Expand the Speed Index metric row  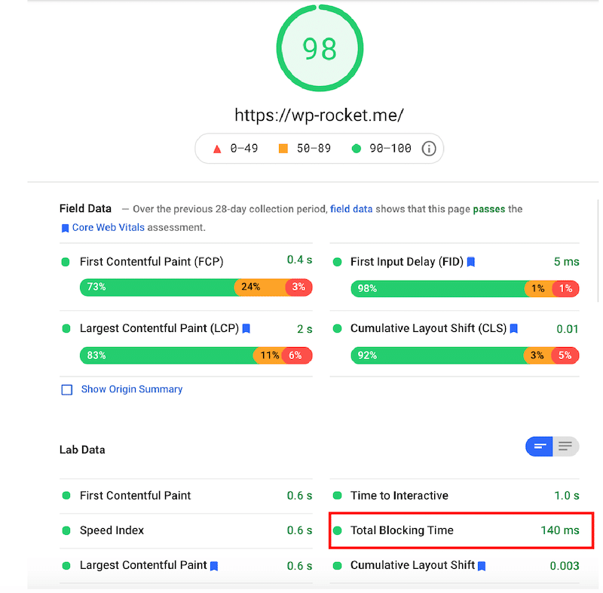click(x=185, y=530)
